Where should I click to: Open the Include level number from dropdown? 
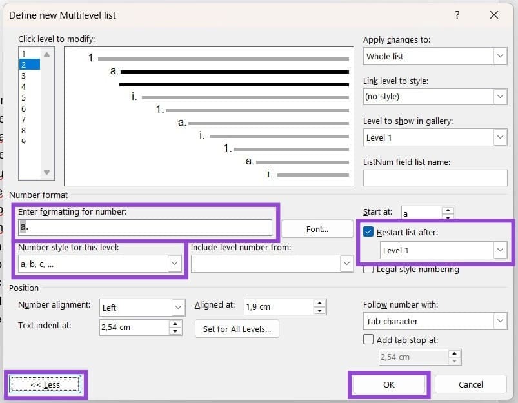pyautogui.click(x=346, y=264)
